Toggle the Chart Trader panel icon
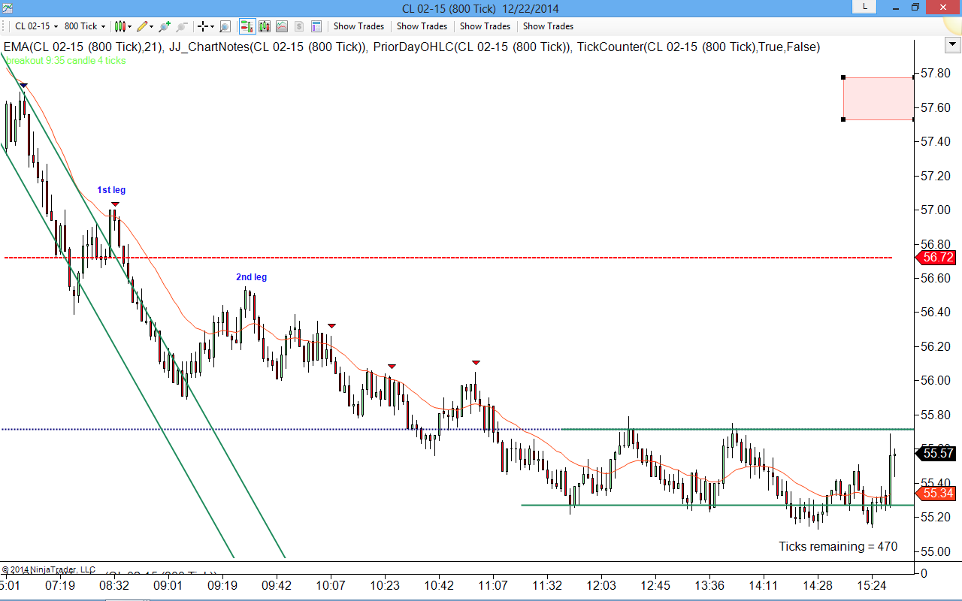The height and width of the screenshot is (601, 962). click(x=247, y=26)
